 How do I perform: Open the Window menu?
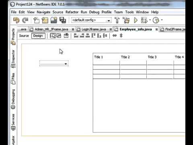point(142,12)
